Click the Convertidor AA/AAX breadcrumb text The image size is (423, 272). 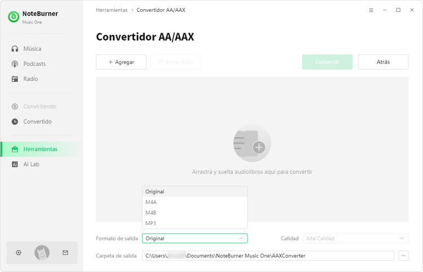click(x=161, y=10)
